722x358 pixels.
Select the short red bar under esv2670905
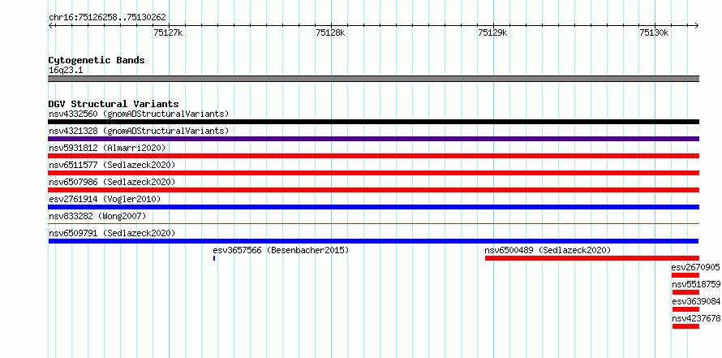(x=685, y=275)
